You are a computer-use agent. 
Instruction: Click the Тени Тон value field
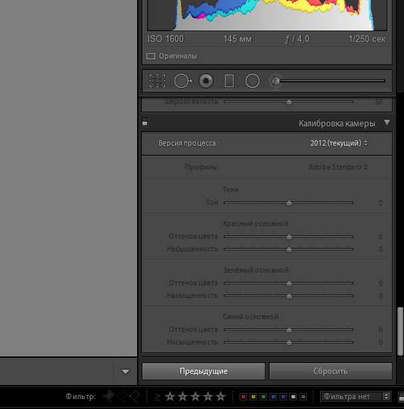point(381,203)
